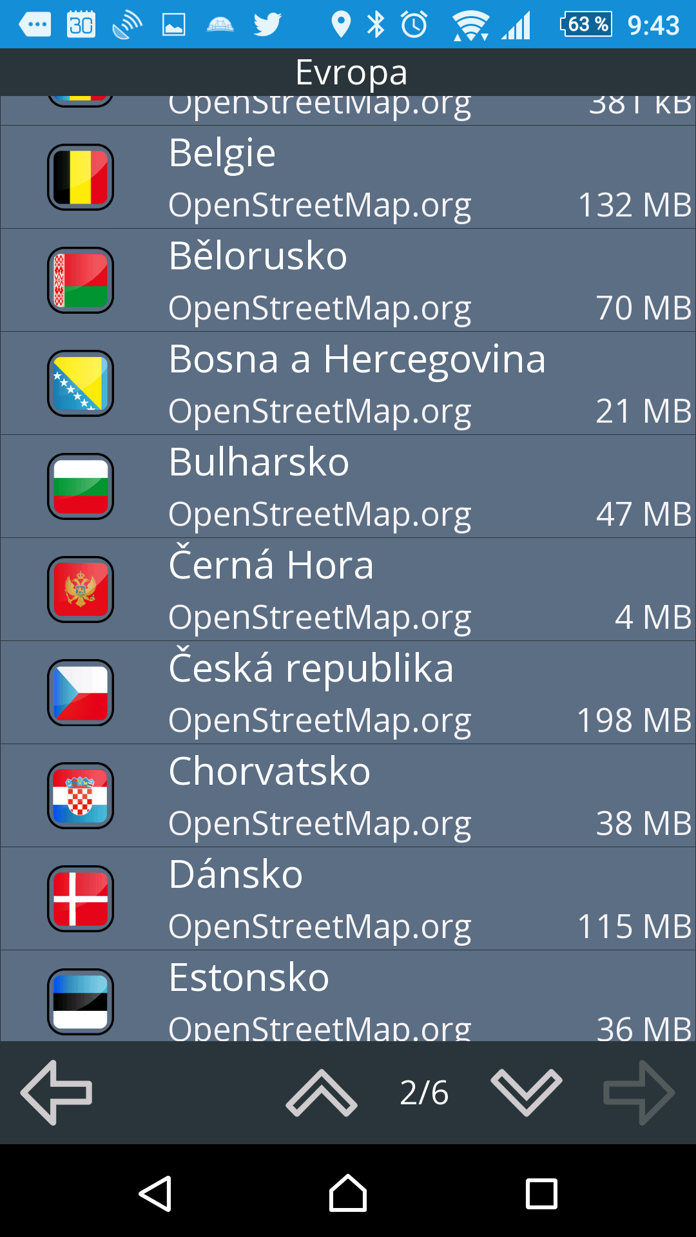Tap the Czech Republic flag icon
The height and width of the screenshot is (1237, 696).
coord(81,693)
